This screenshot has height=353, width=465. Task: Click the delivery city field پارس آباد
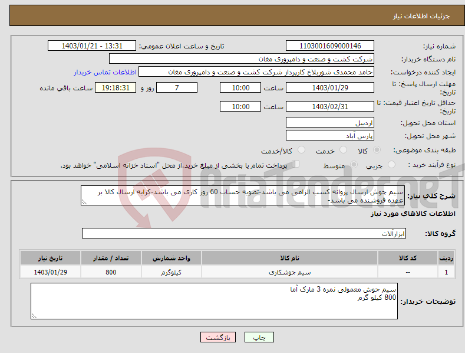(330, 136)
